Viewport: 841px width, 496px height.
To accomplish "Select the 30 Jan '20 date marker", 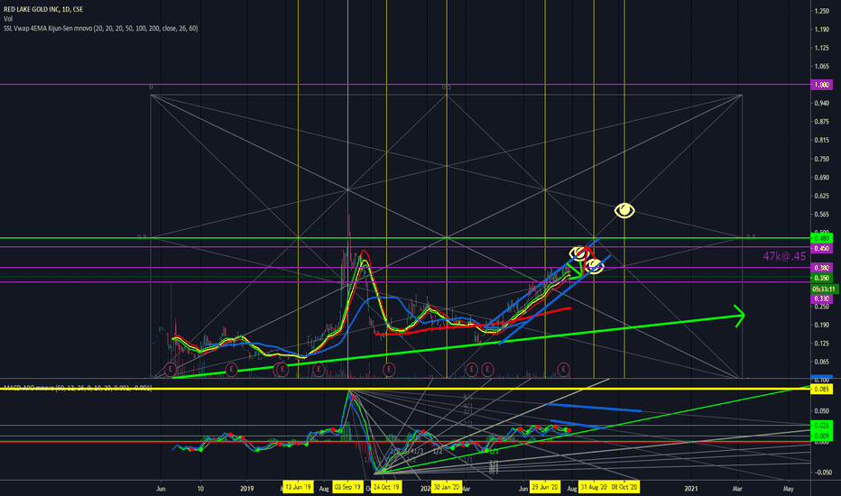I will click(447, 487).
